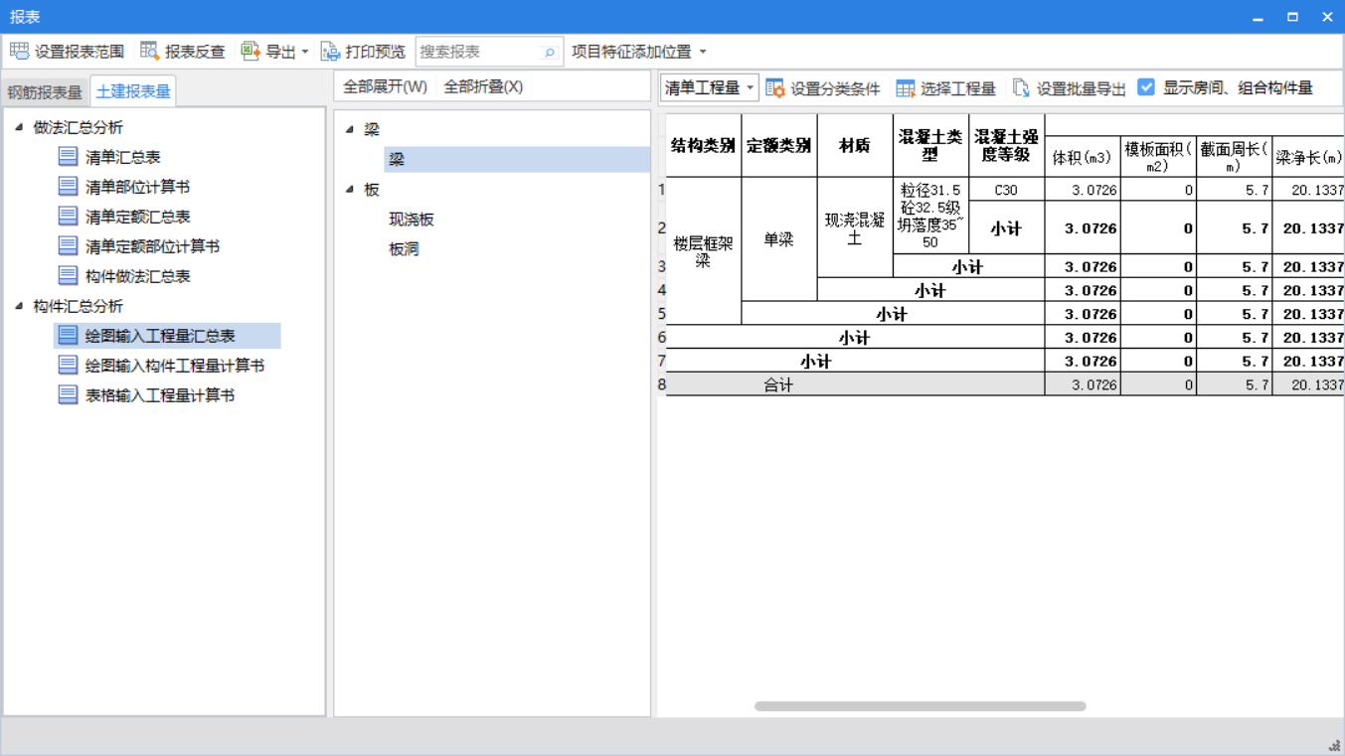Click the search magnifier icon
The height and width of the screenshot is (756, 1345).
[549, 52]
